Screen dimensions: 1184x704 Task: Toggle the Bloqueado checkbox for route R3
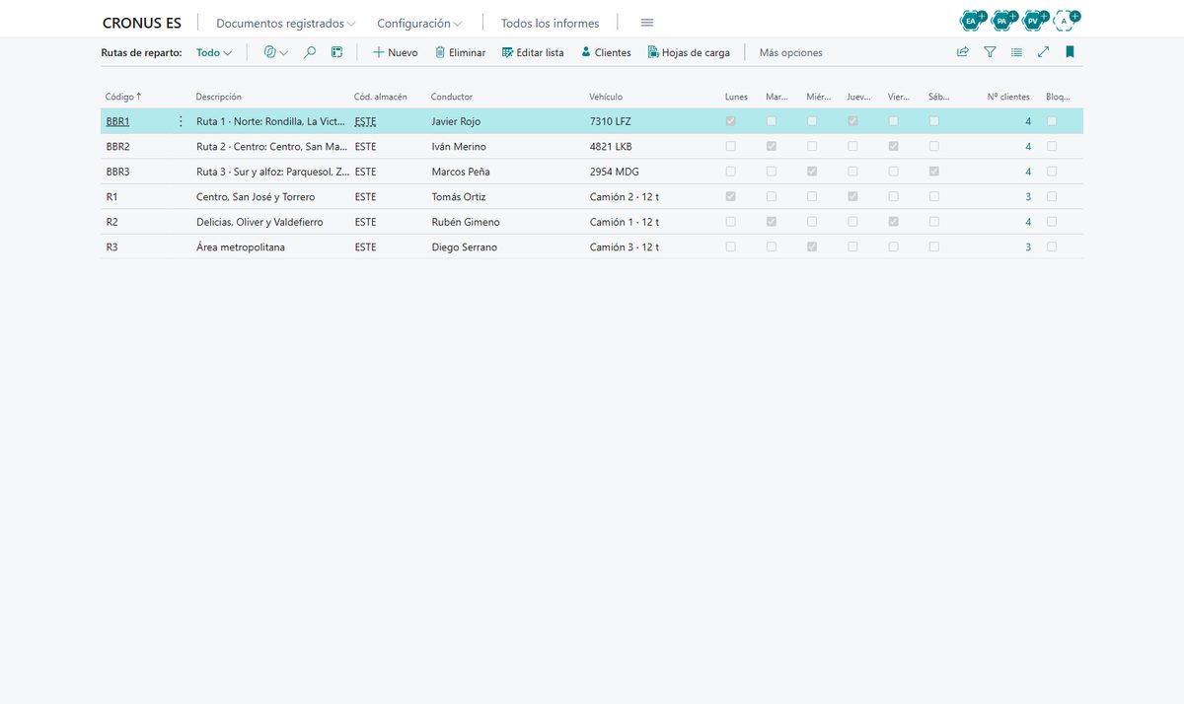point(1052,246)
